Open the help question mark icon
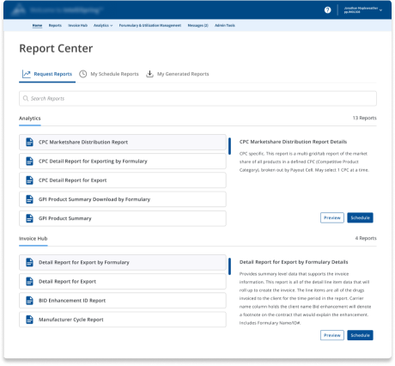The width and height of the screenshot is (395, 366). click(x=327, y=10)
